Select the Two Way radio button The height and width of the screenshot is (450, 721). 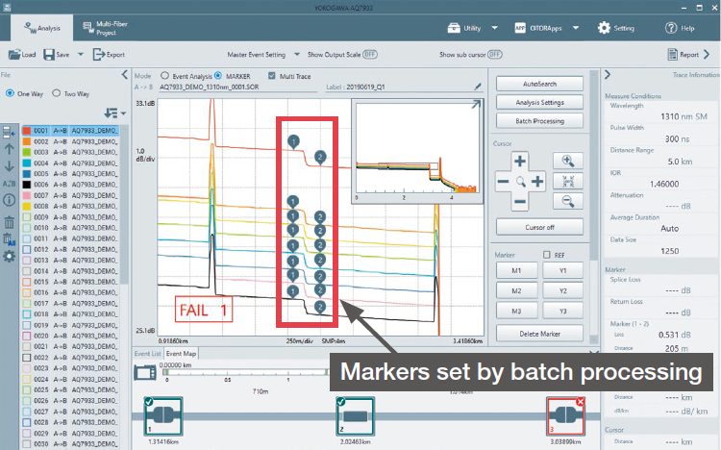coord(56,94)
